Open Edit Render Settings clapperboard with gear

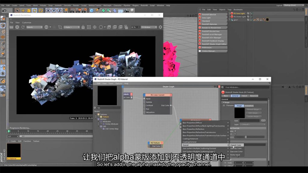pos(84,11)
